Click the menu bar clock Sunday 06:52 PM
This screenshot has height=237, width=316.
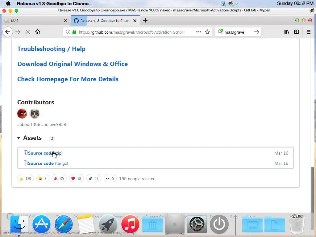point(295,3)
